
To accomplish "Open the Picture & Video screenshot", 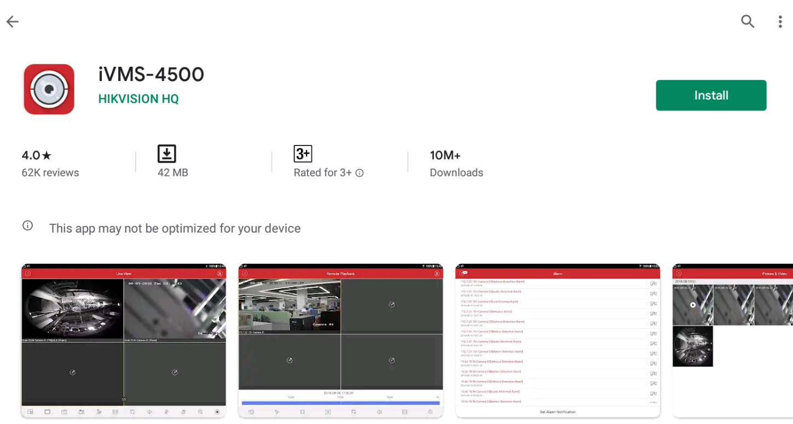I will [x=733, y=341].
